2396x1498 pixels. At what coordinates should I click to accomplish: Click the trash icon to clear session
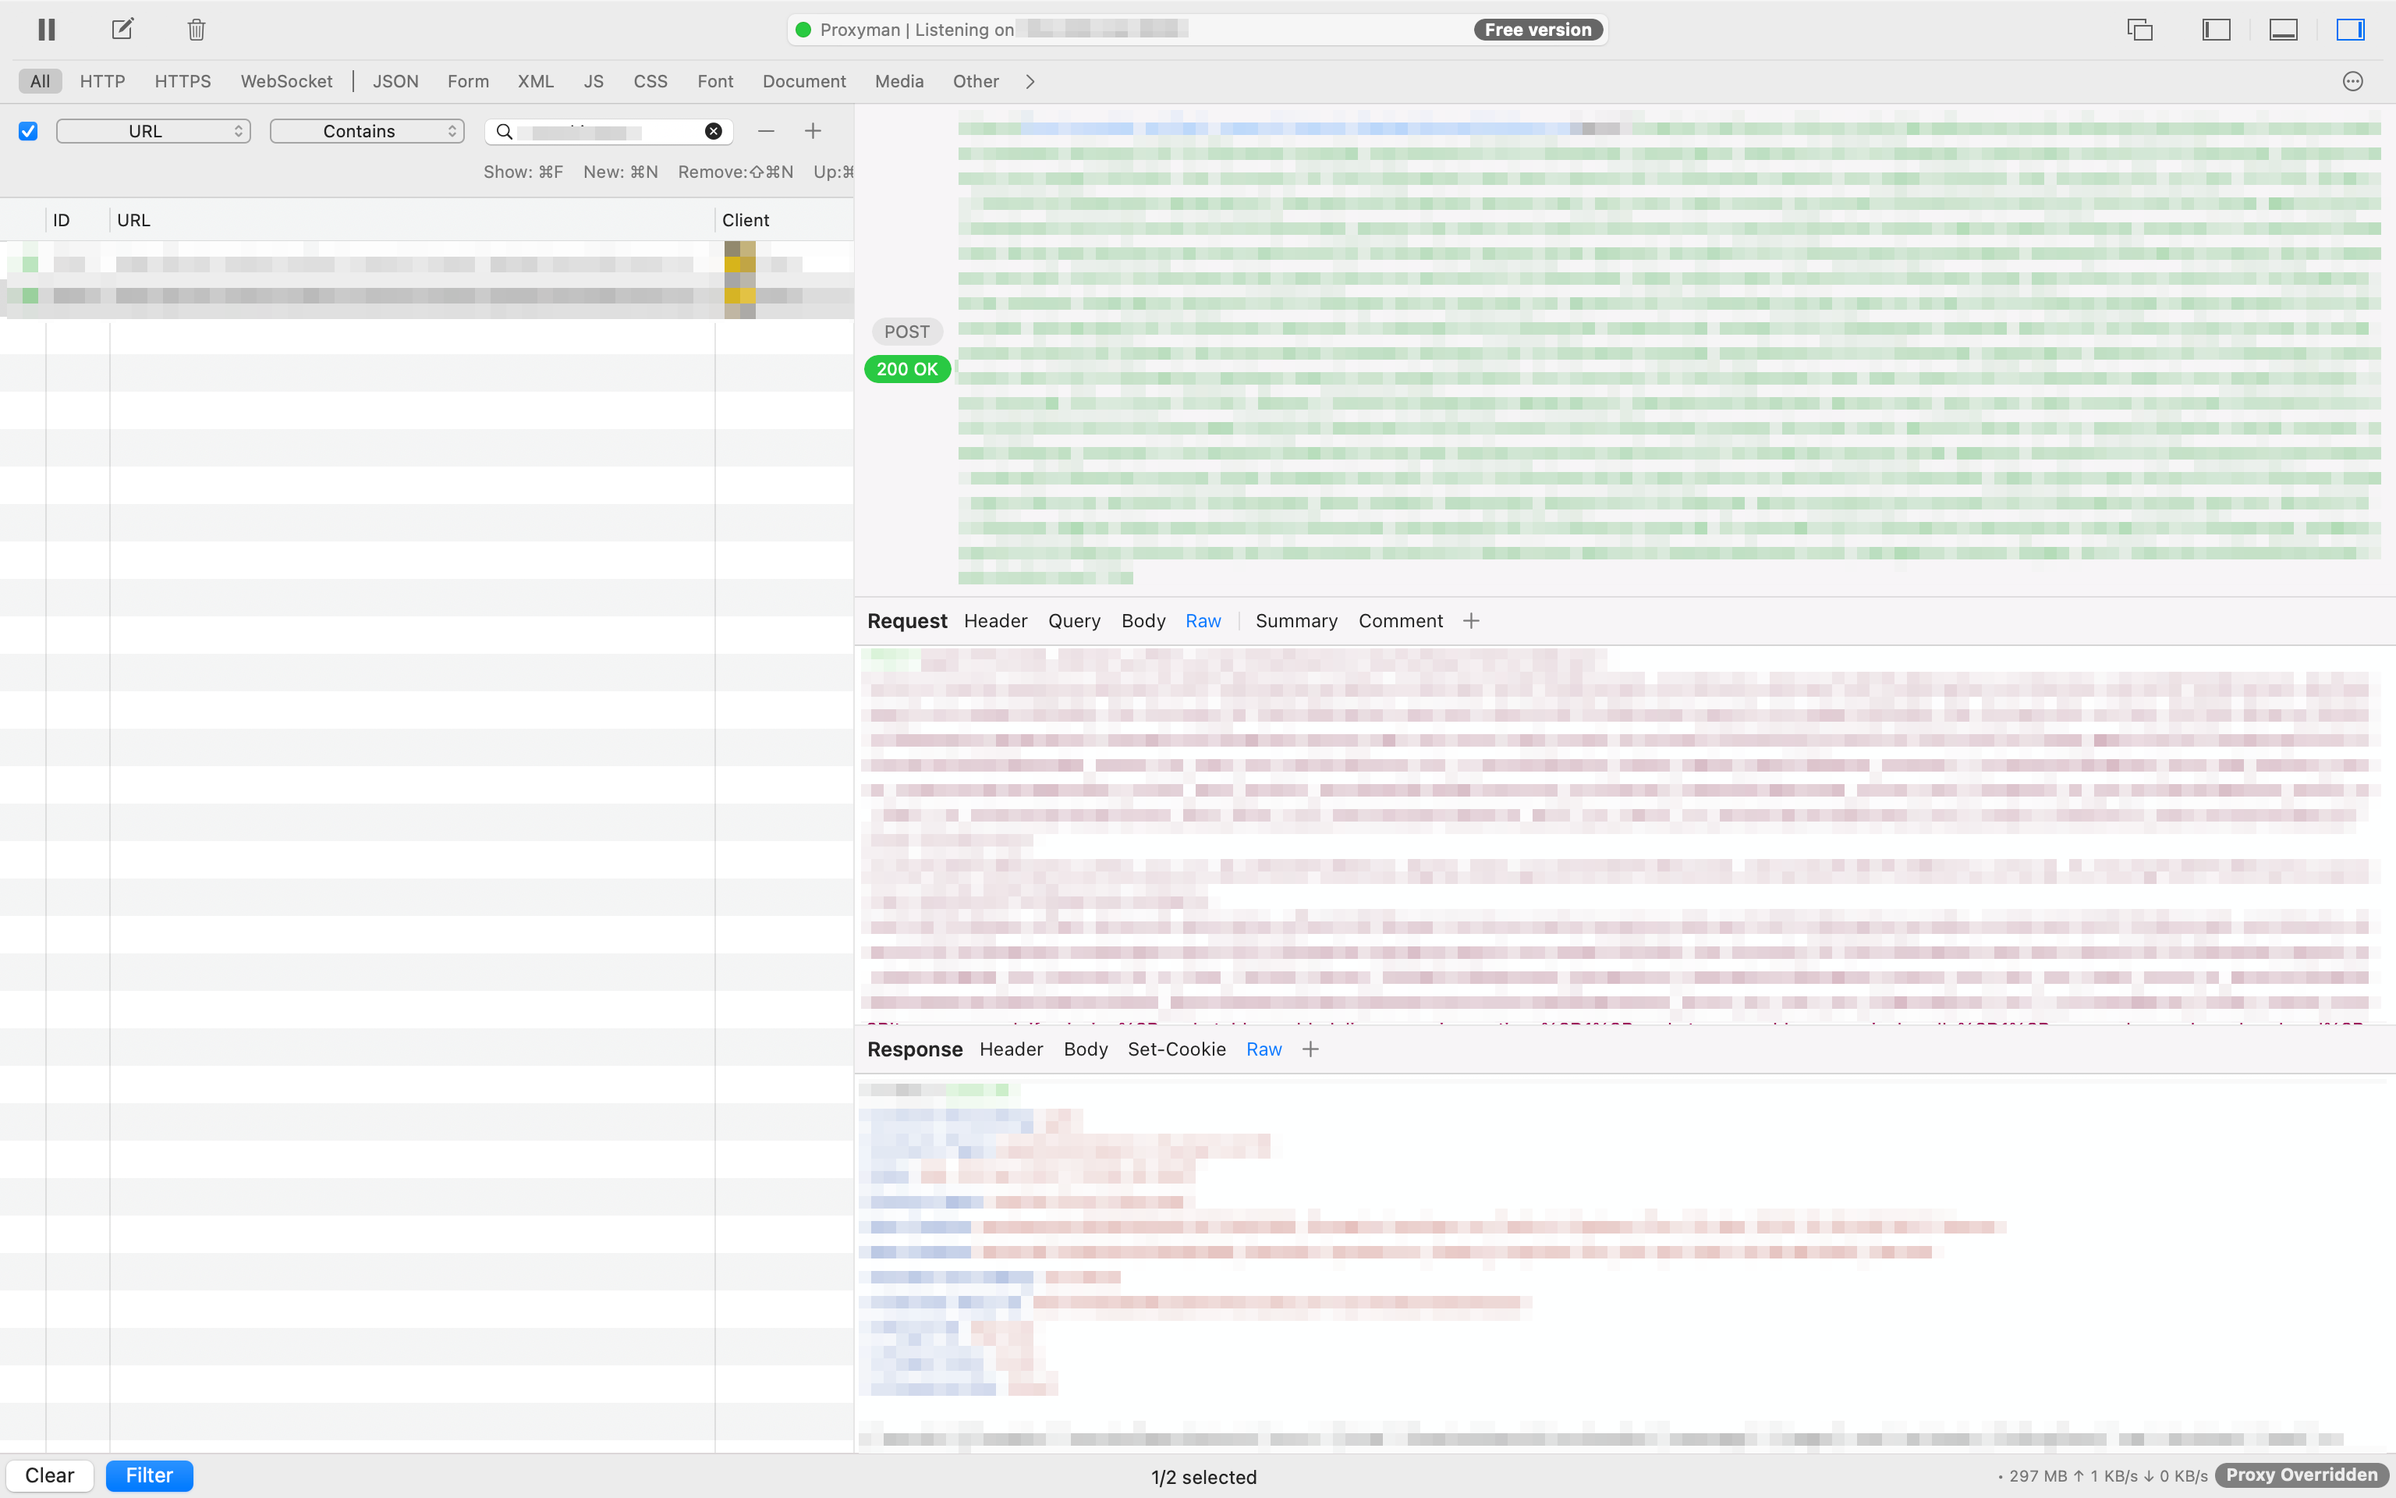pos(196,30)
